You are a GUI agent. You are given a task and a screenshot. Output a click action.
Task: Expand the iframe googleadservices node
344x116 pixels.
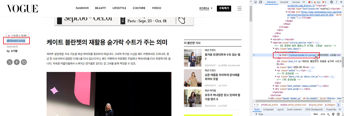(x=286, y=12)
